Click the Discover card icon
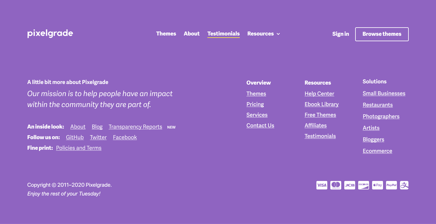The image size is (436, 224). pos(363,185)
